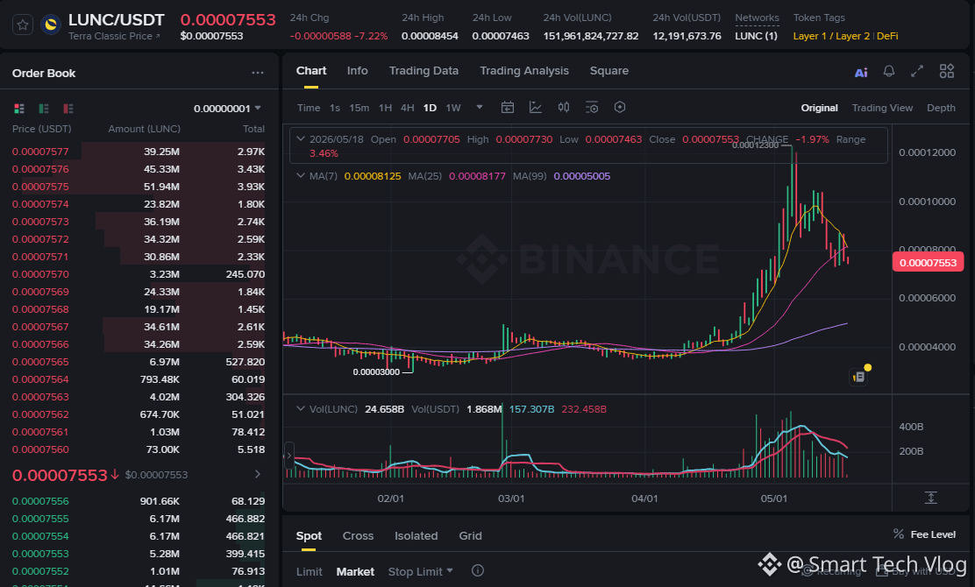This screenshot has width=975, height=587.
Task: Select the 1H interval
Action: coord(386,108)
